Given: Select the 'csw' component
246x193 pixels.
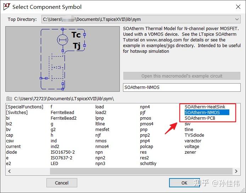Looking at the screenshot, I should coord(10,141).
